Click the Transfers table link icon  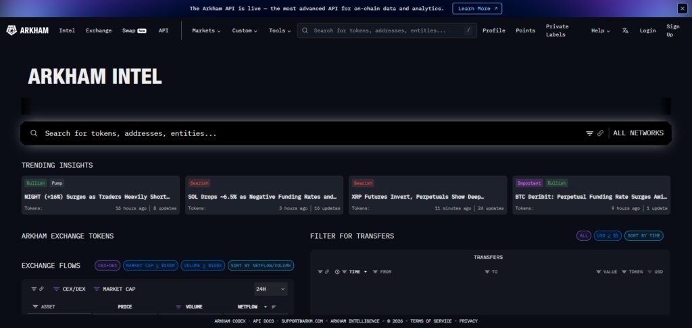[x=327, y=272]
